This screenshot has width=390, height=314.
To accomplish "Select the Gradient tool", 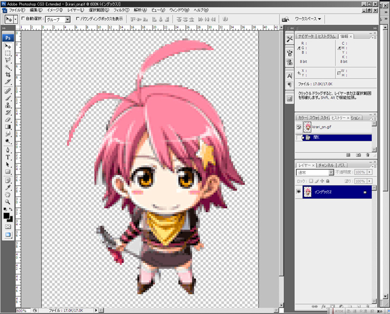I will coord(8,127).
